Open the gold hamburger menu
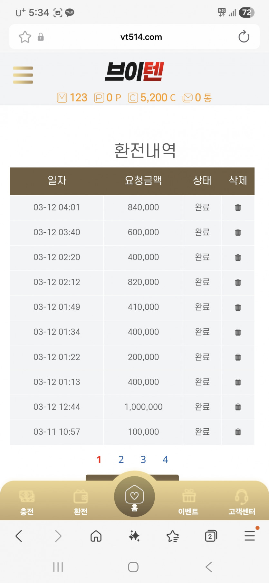The height and width of the screenshot is (583, 269). pos(23,75)
